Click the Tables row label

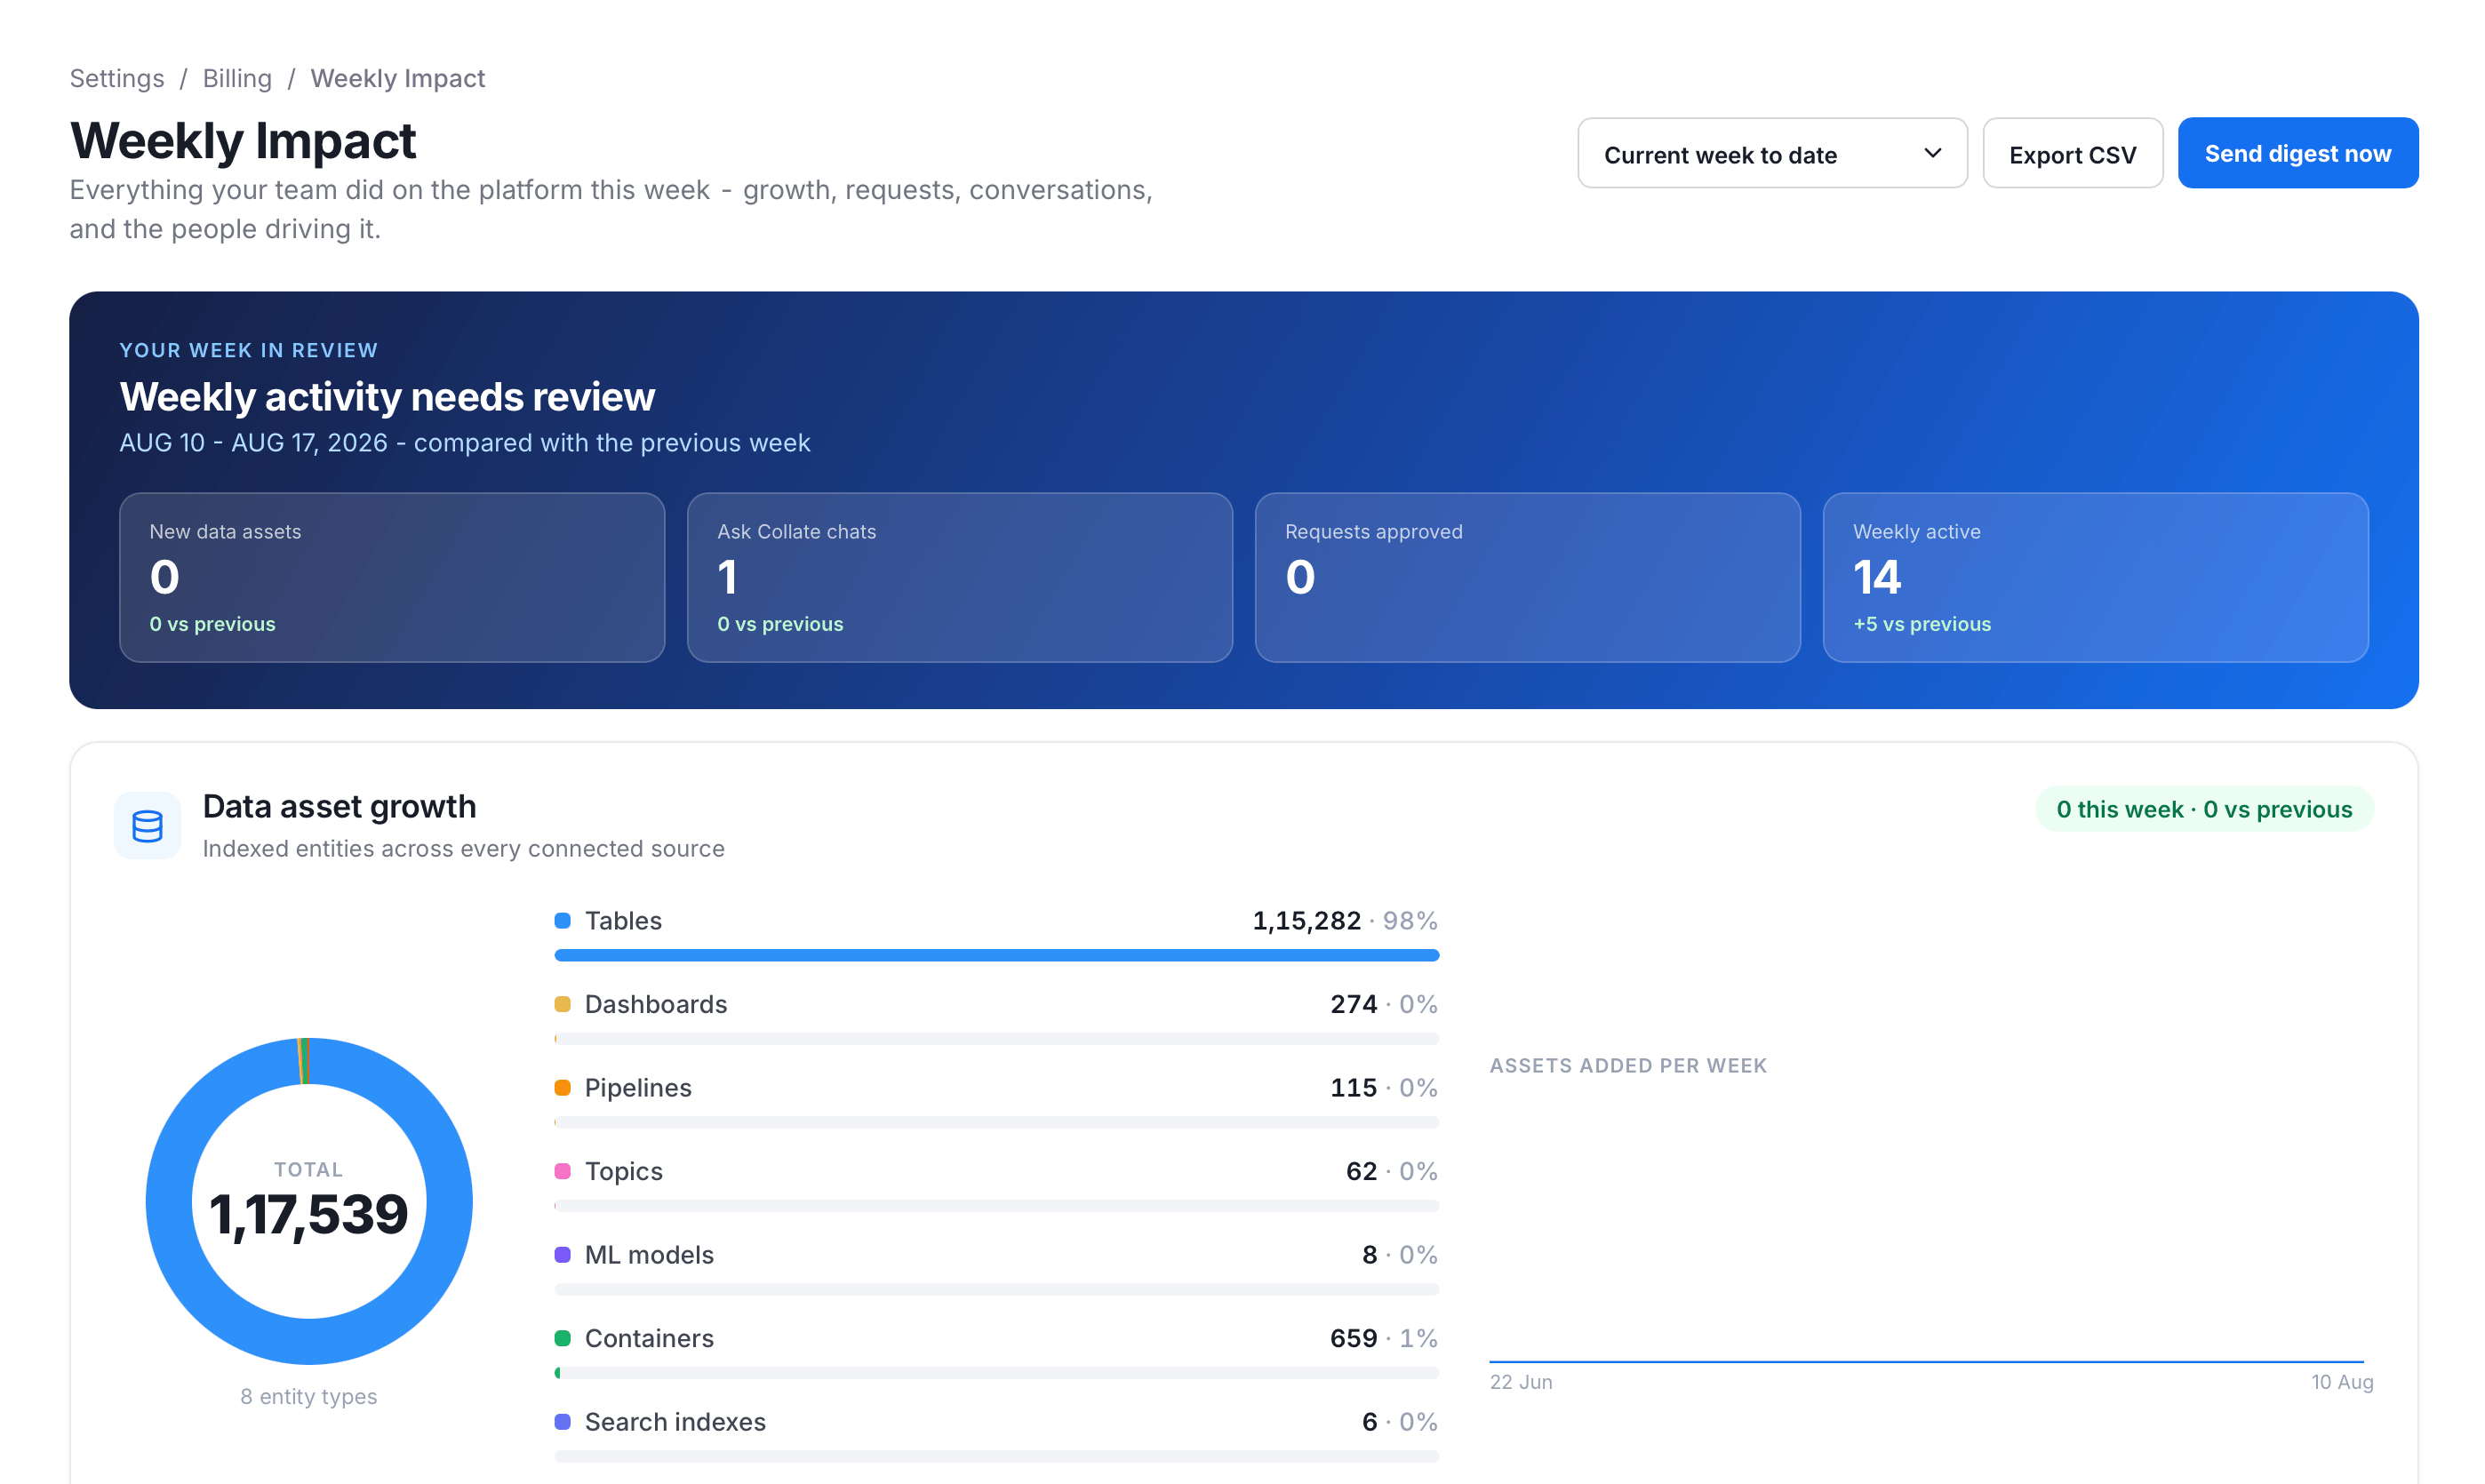click(623, 920)
